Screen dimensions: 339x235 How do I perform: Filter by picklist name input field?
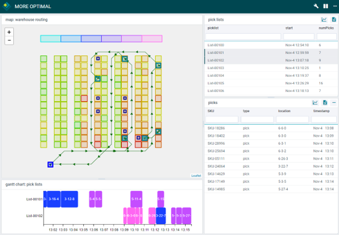(243, 37)
